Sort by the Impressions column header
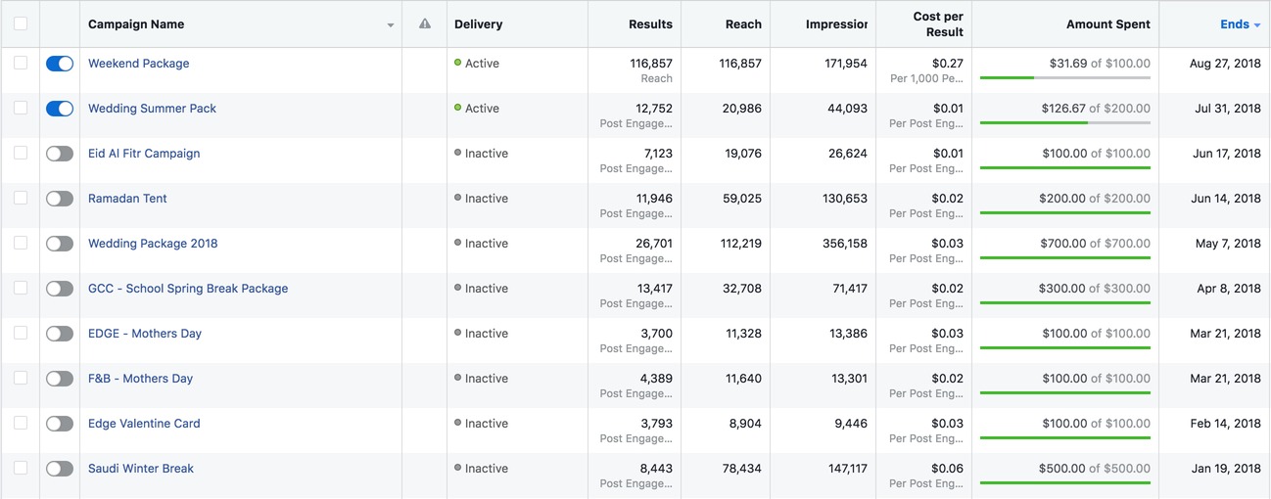Image resolution: width=1271 pixels, height=499 pixels. [836, 24]
